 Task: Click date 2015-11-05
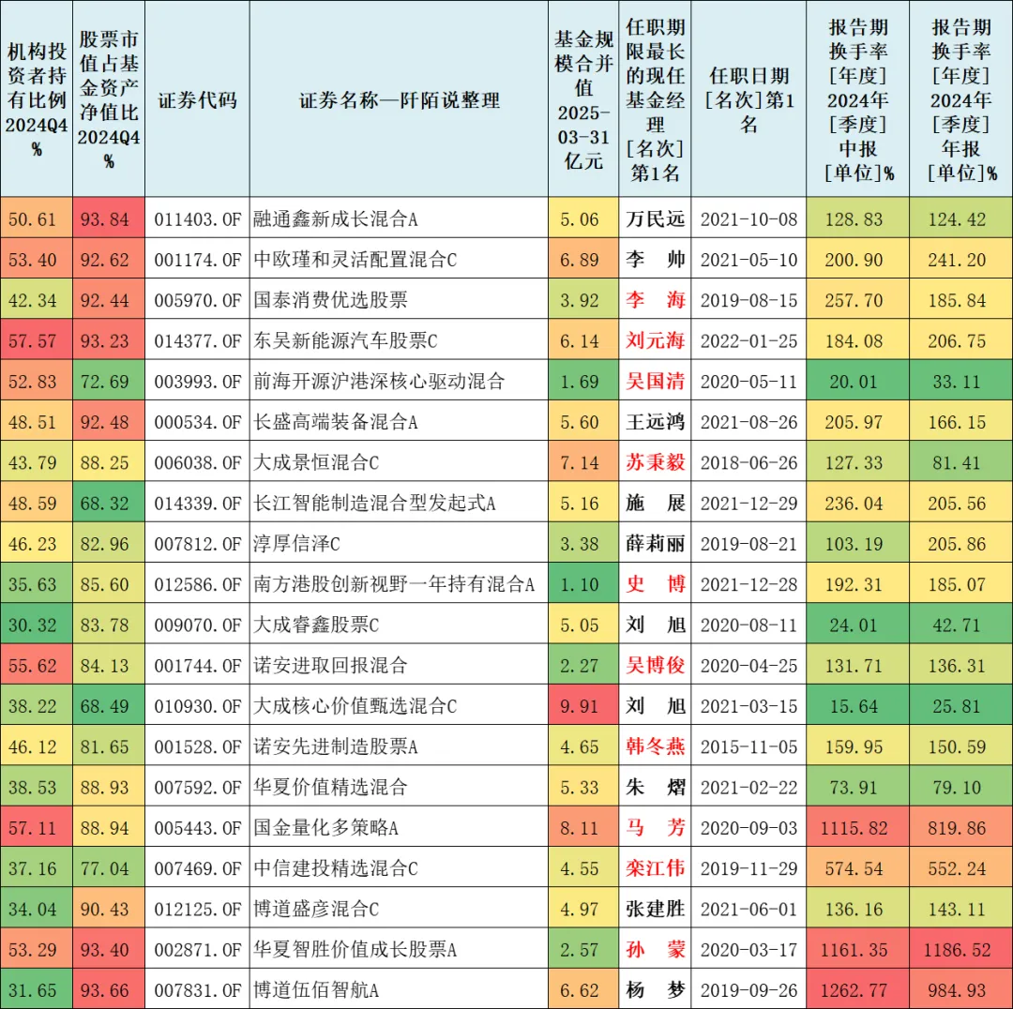pyautogui.click(x=748, y=746)
